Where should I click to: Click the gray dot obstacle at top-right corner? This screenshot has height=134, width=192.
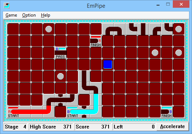click(x=179, y=29)
